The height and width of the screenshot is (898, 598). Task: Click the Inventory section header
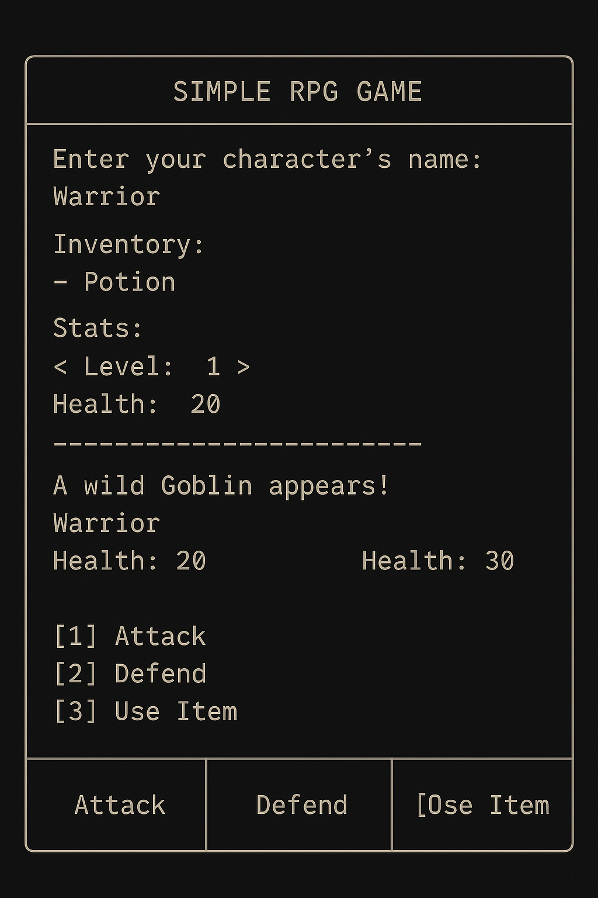[127, 244]
